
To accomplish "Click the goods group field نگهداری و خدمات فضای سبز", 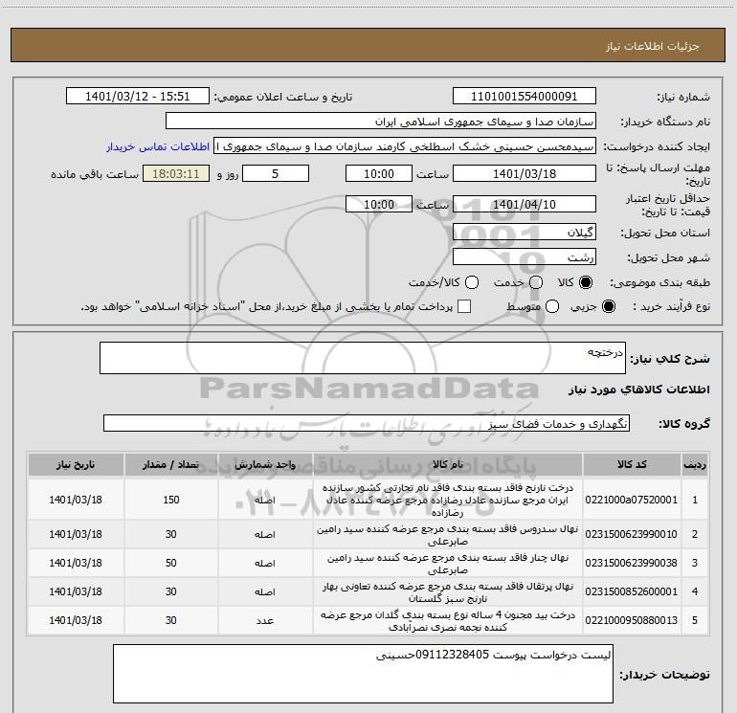I will point(367,423).
